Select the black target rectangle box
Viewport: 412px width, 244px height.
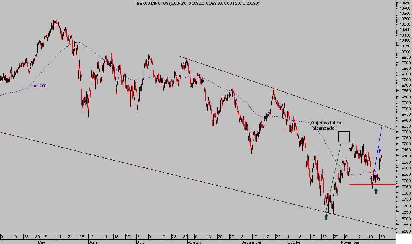point(344,137)
